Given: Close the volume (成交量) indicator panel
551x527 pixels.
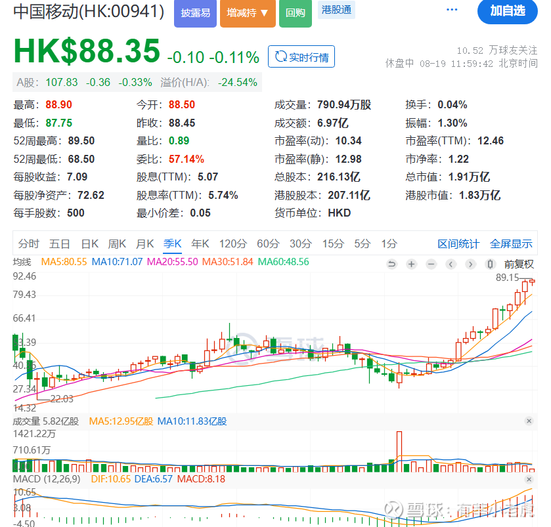Looking at the screenshot, I should [529, 421].
